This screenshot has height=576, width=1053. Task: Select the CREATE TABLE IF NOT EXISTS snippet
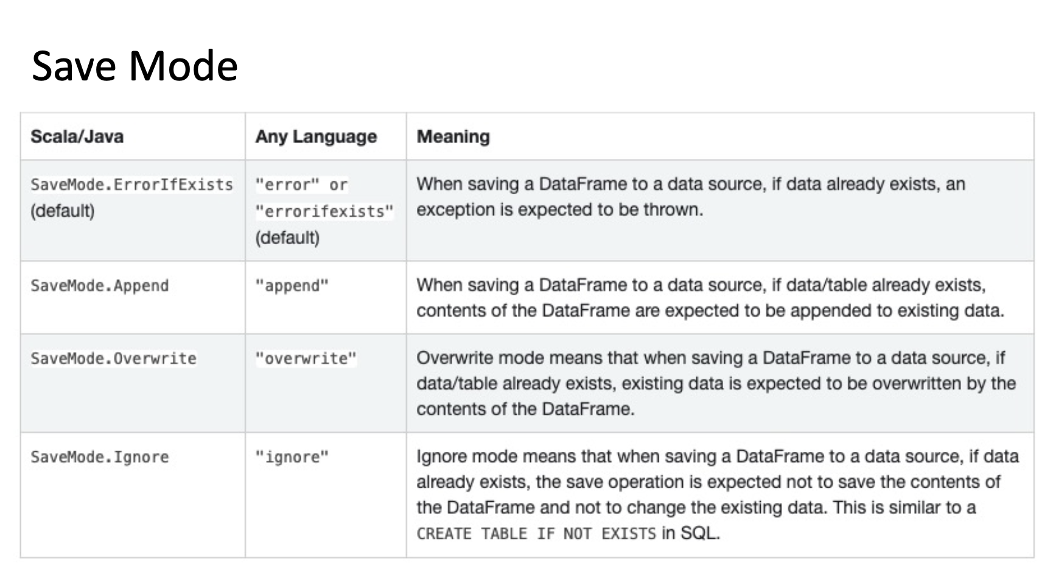(536, 534)
